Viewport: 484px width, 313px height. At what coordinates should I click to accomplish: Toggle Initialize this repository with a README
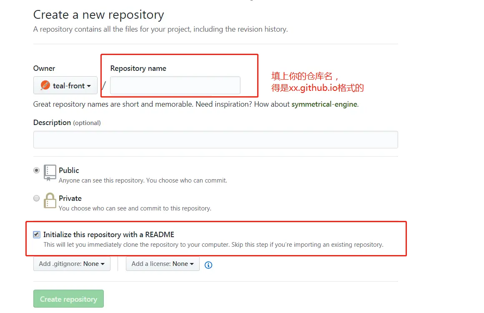pyautogui.click(x=36, y=235)
